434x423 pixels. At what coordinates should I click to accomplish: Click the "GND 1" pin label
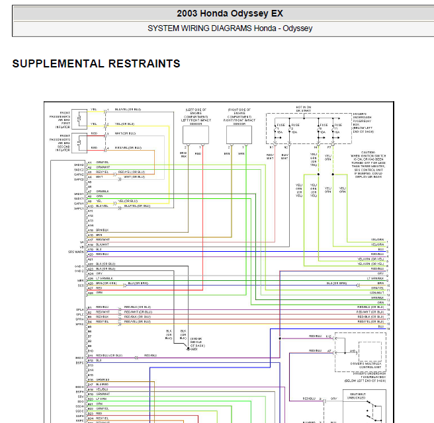point(79,266)
